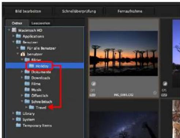Click the RAW badge under baobab sunset thumbnail

tap(93, 95)
